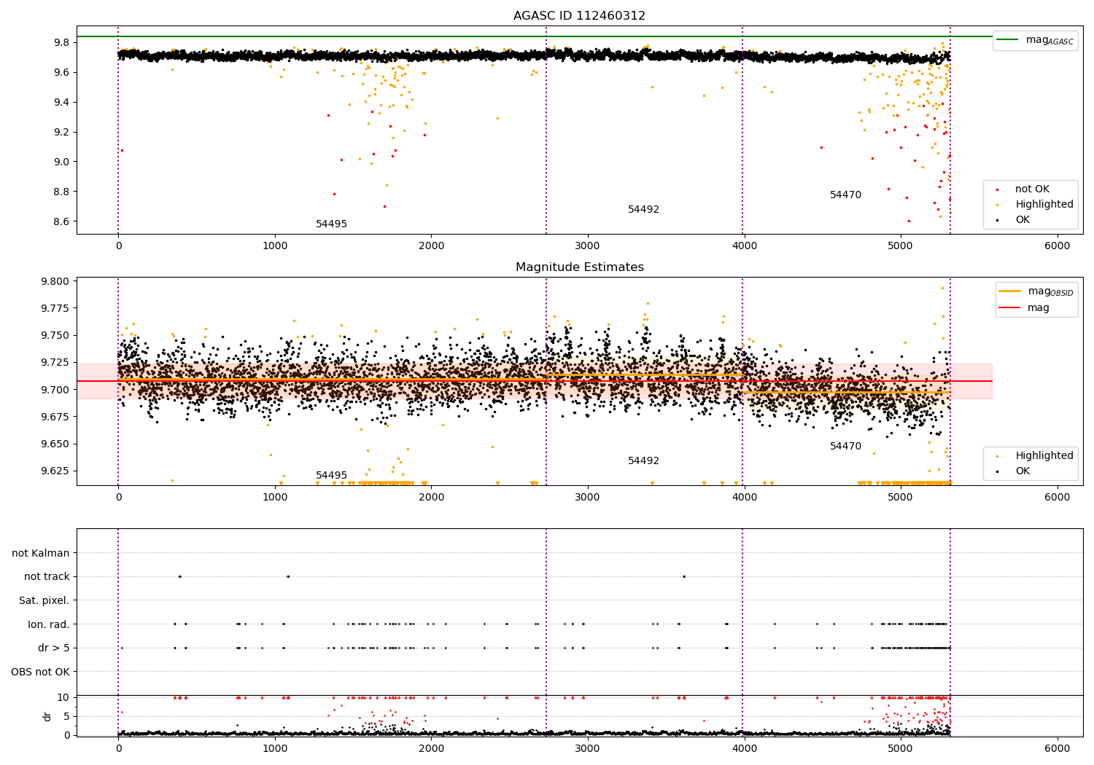Image resolution: width=1094 pixels, height=765 pixels.
Task: Click the '54492' annotation in Magnitude Estimates plot
Action: 643,461
